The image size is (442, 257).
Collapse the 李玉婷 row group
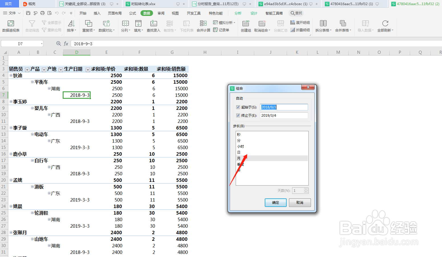point(11,102)
